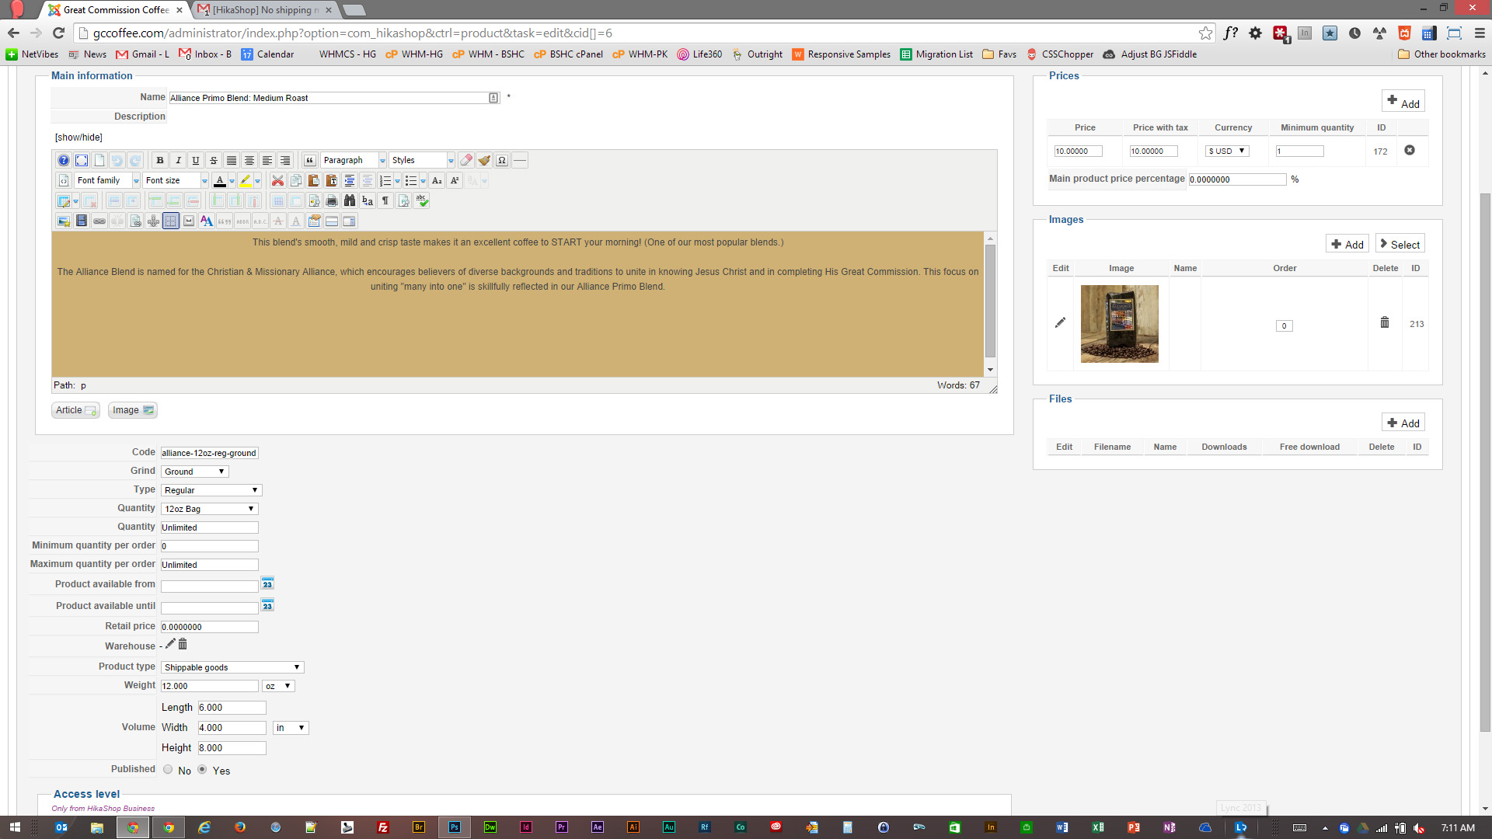Edit the coffee bag image with pencil

1060,322
